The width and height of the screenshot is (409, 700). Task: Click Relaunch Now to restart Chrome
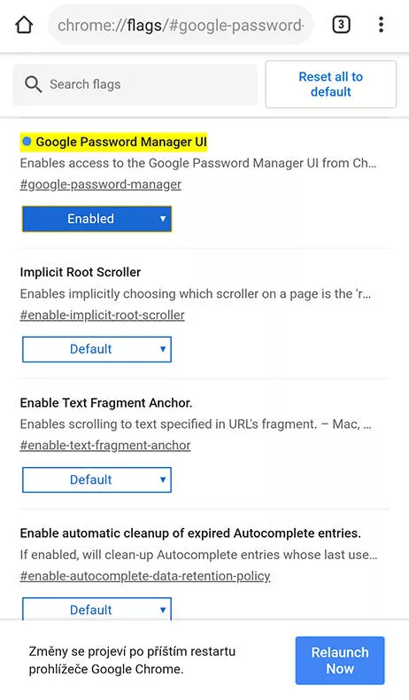(340, 660)
